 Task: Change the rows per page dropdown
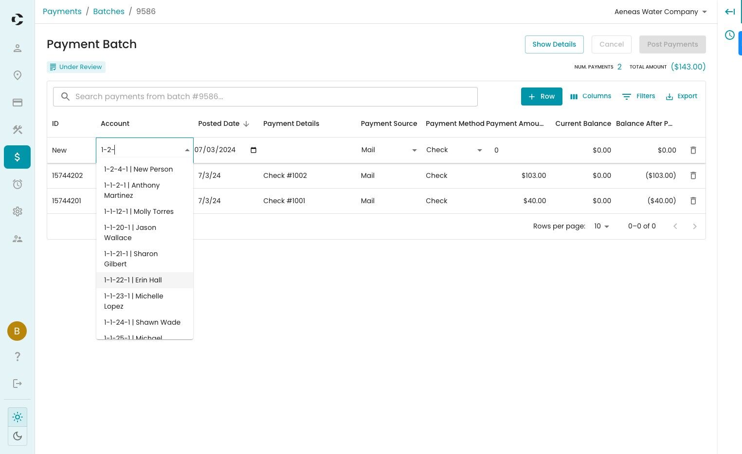(602, 226)
